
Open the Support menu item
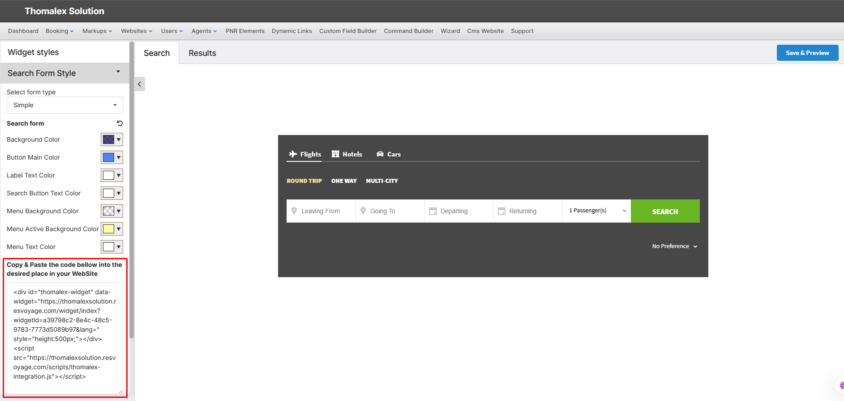522,31
